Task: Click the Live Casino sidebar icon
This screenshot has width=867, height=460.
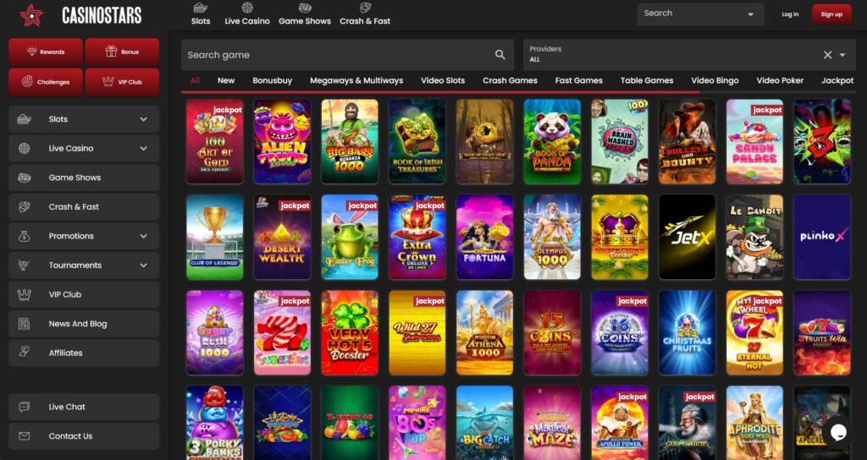Action: pyautogui.click(x=24, y=149)
